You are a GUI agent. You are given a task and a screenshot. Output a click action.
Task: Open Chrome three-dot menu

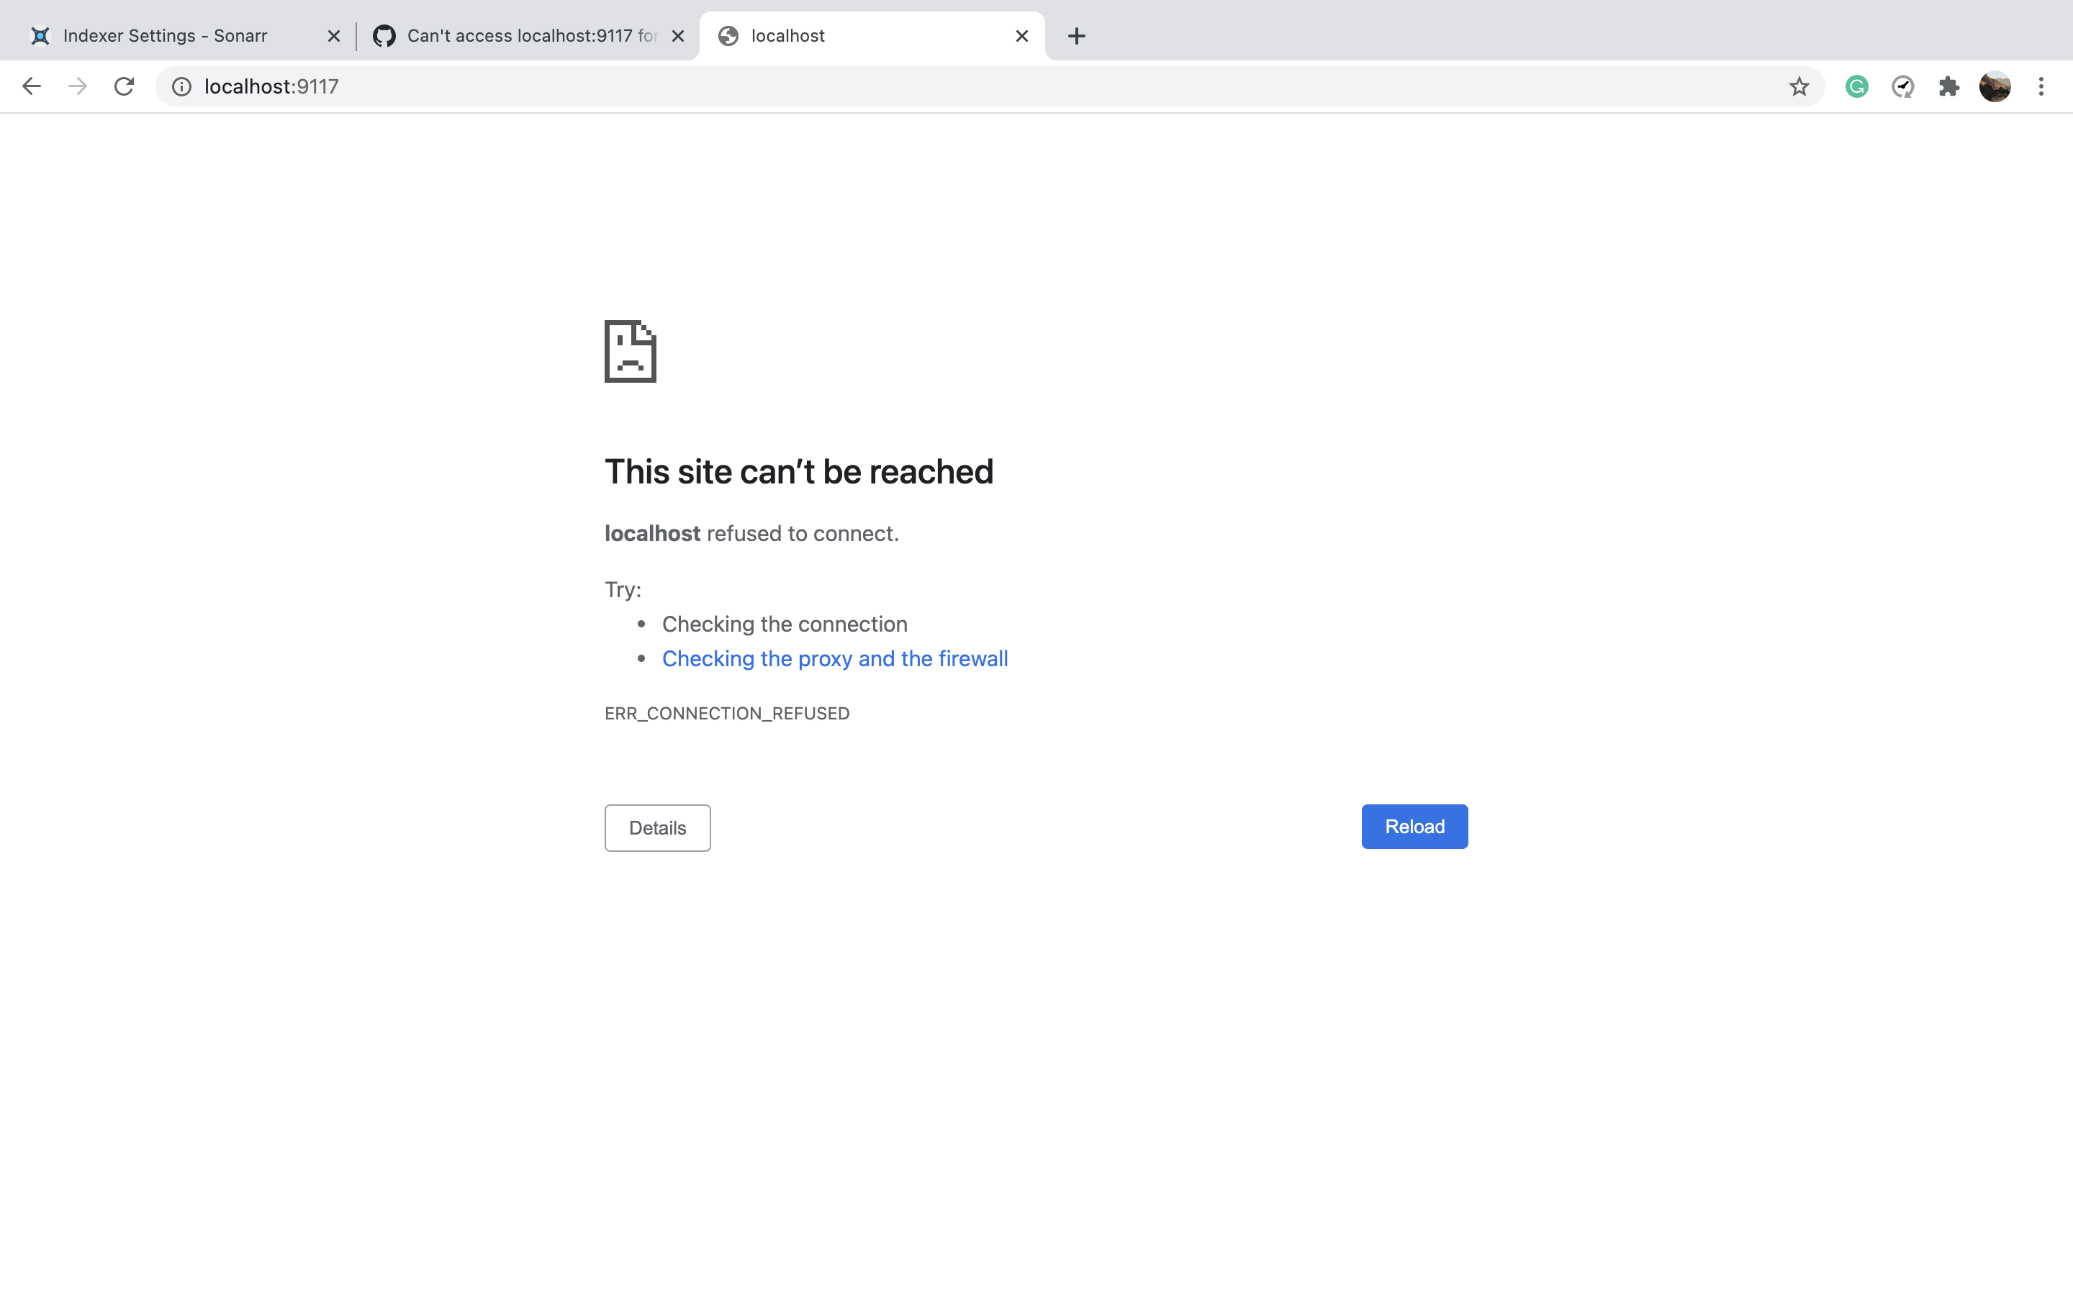2041,86
